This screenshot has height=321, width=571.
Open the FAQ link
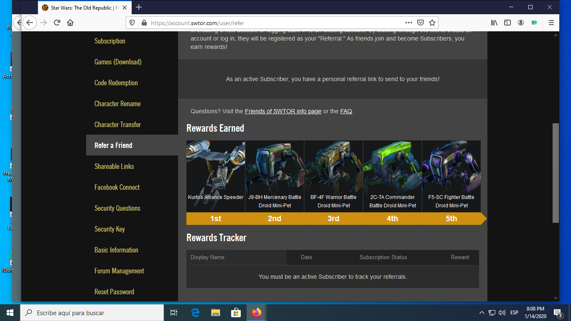point(346,111)
